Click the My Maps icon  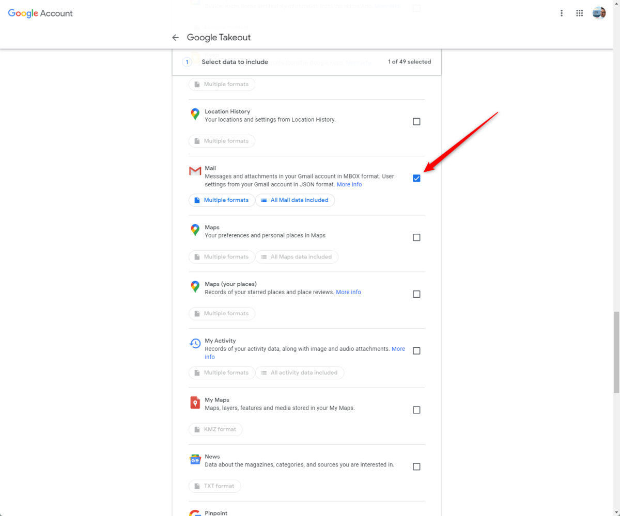pyautogui.click(x=195, y=402)
